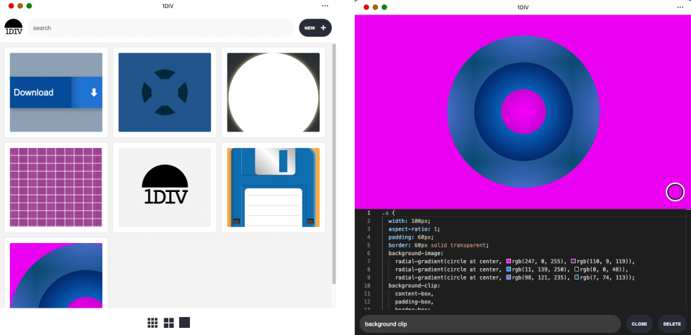Image resolution: width=691 pixels, height=335 pixels.
Task: Focus the search input field
Action: tap(162, 28)
